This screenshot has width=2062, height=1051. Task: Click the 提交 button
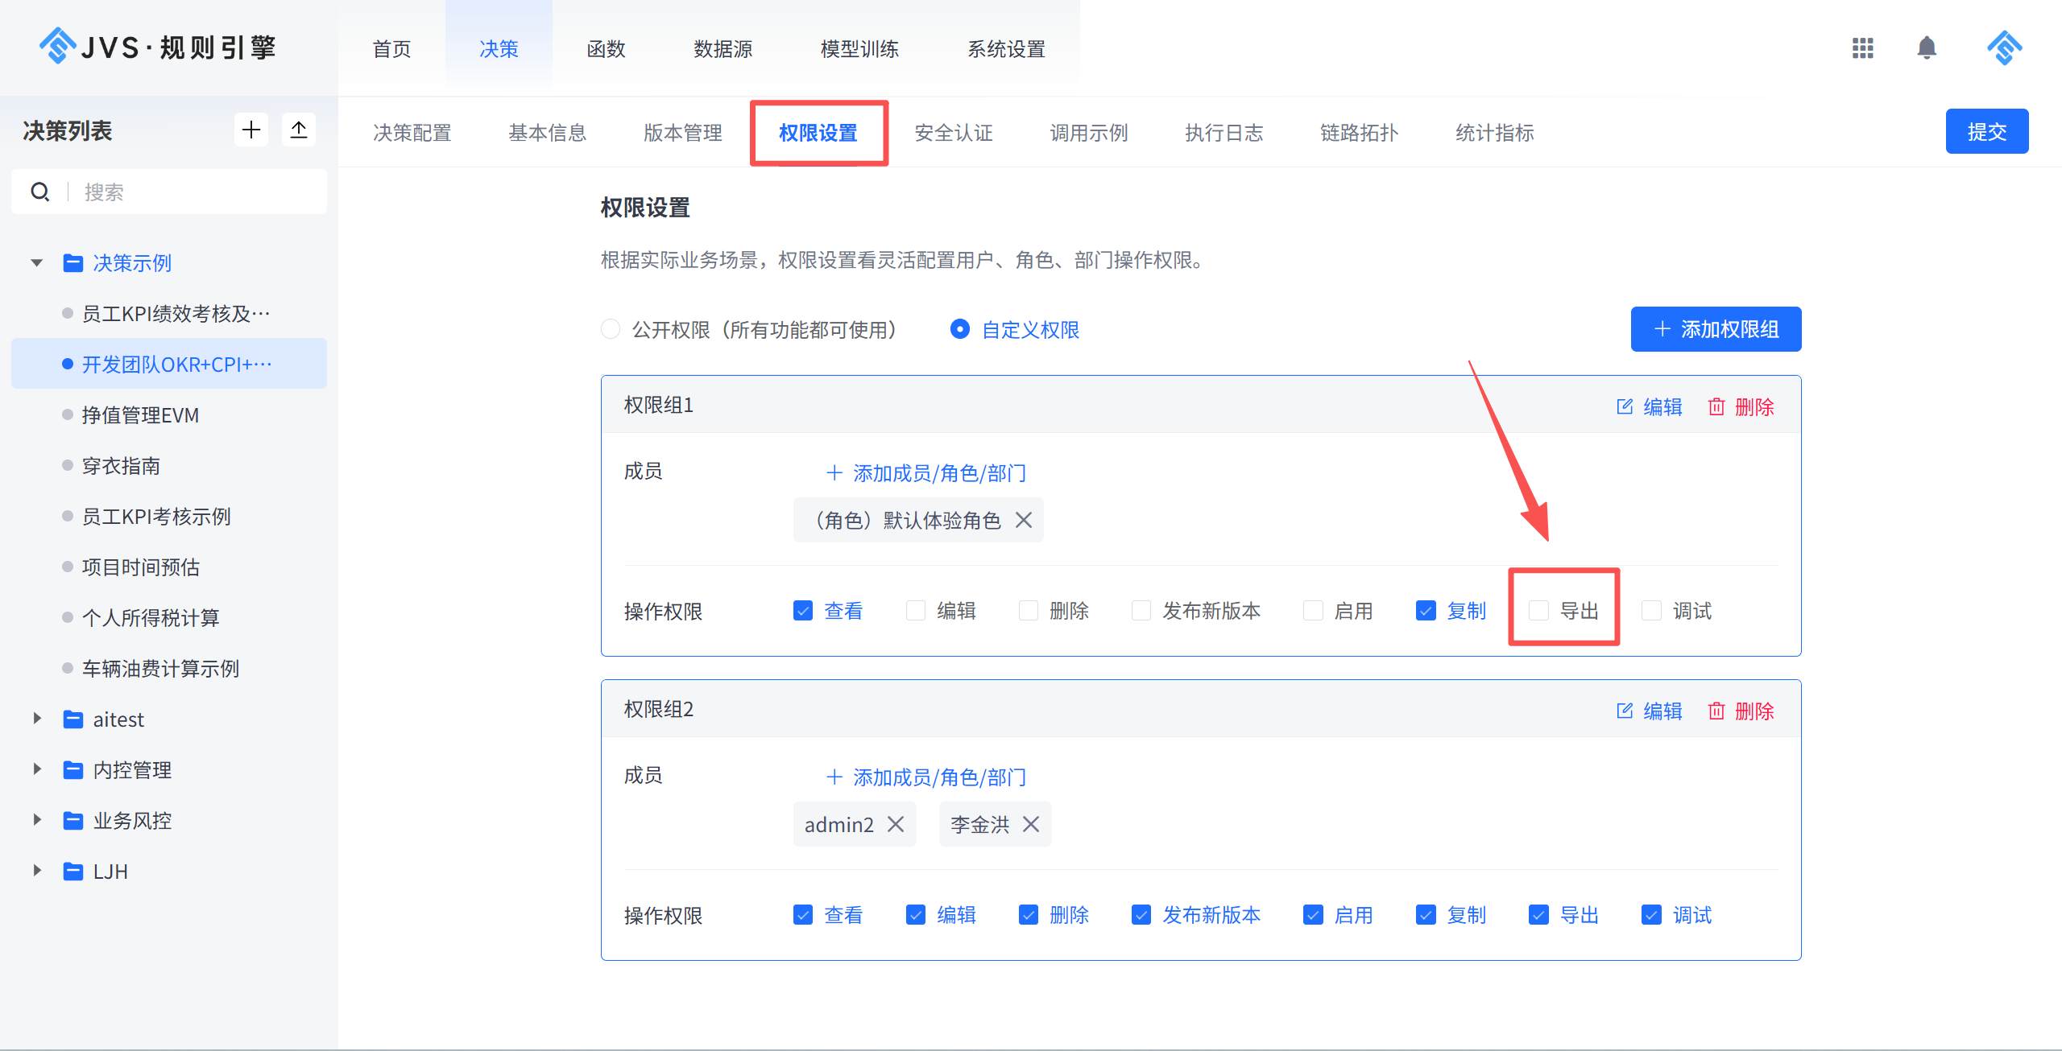click(x=1987, y=131)
